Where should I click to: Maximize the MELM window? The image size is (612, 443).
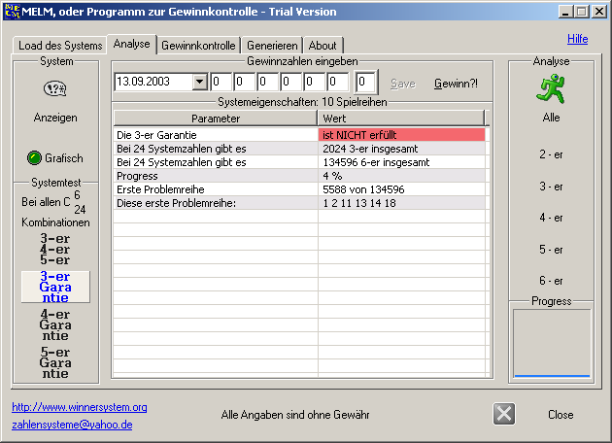tap(581, 12)
